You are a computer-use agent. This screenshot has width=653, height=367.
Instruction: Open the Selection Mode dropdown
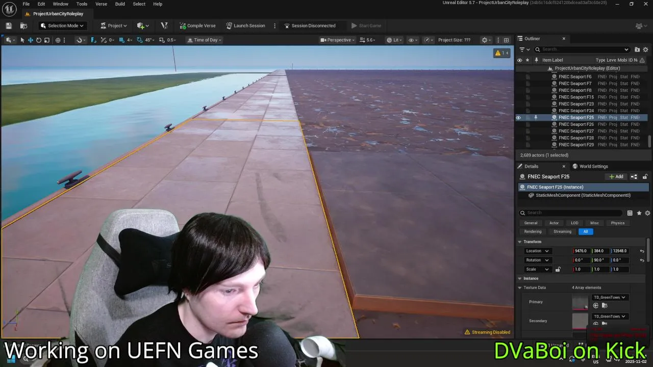62,25
